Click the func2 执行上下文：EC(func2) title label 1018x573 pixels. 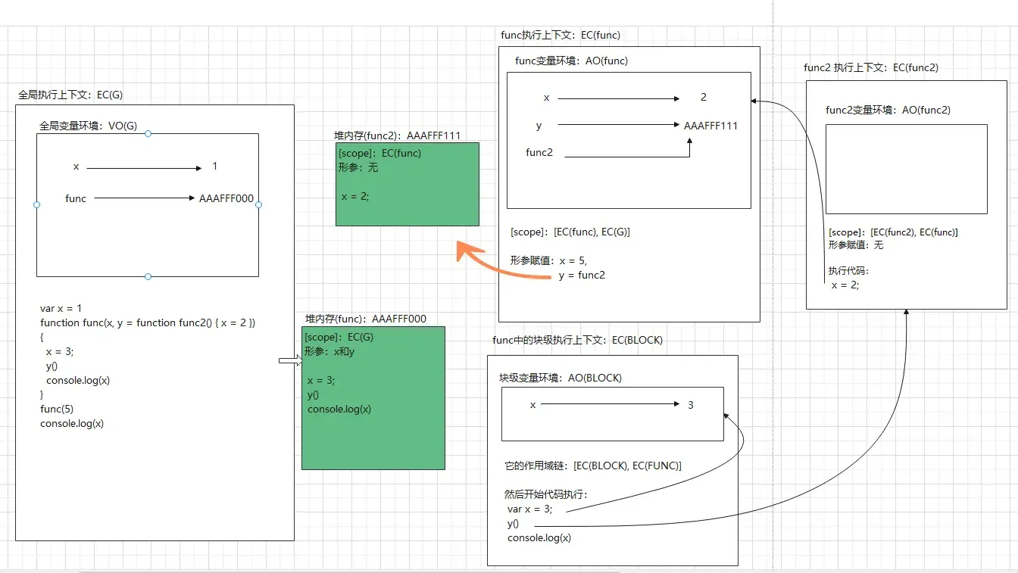pos(871,67)
